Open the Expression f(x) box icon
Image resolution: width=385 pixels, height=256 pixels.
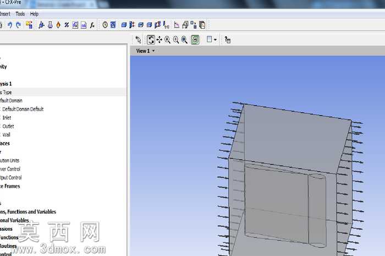[75, 25]
